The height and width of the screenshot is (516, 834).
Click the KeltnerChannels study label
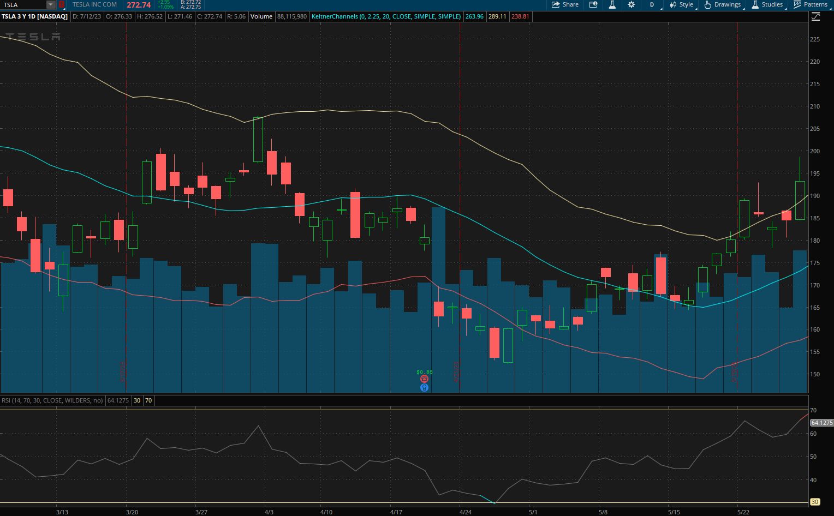(x=386, y=16)
